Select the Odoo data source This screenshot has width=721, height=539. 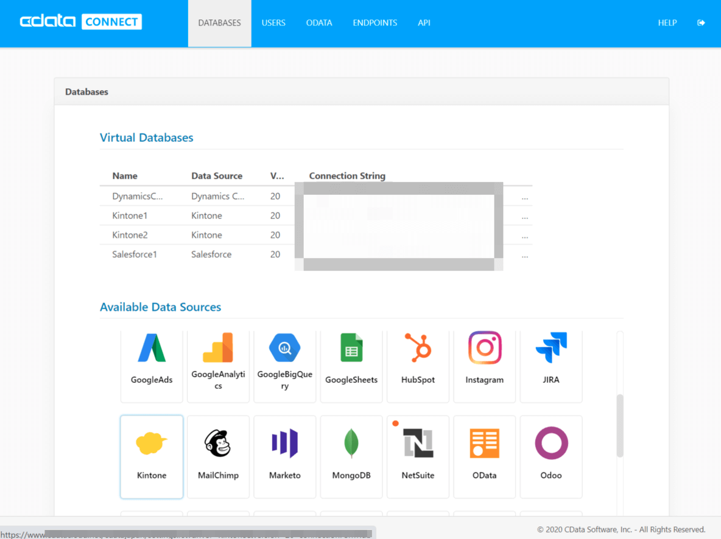[551, 457]
